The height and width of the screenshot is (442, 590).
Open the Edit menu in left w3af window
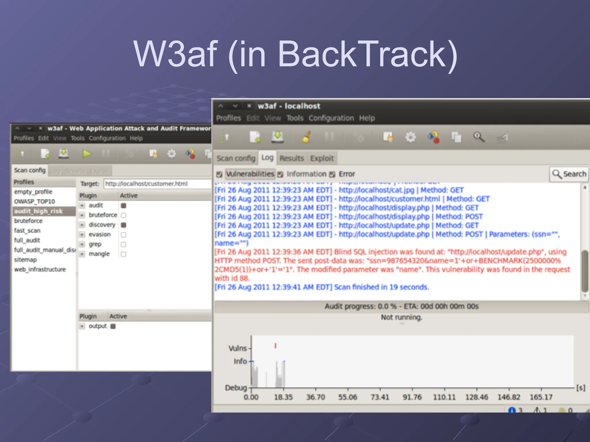pos(43,138)
